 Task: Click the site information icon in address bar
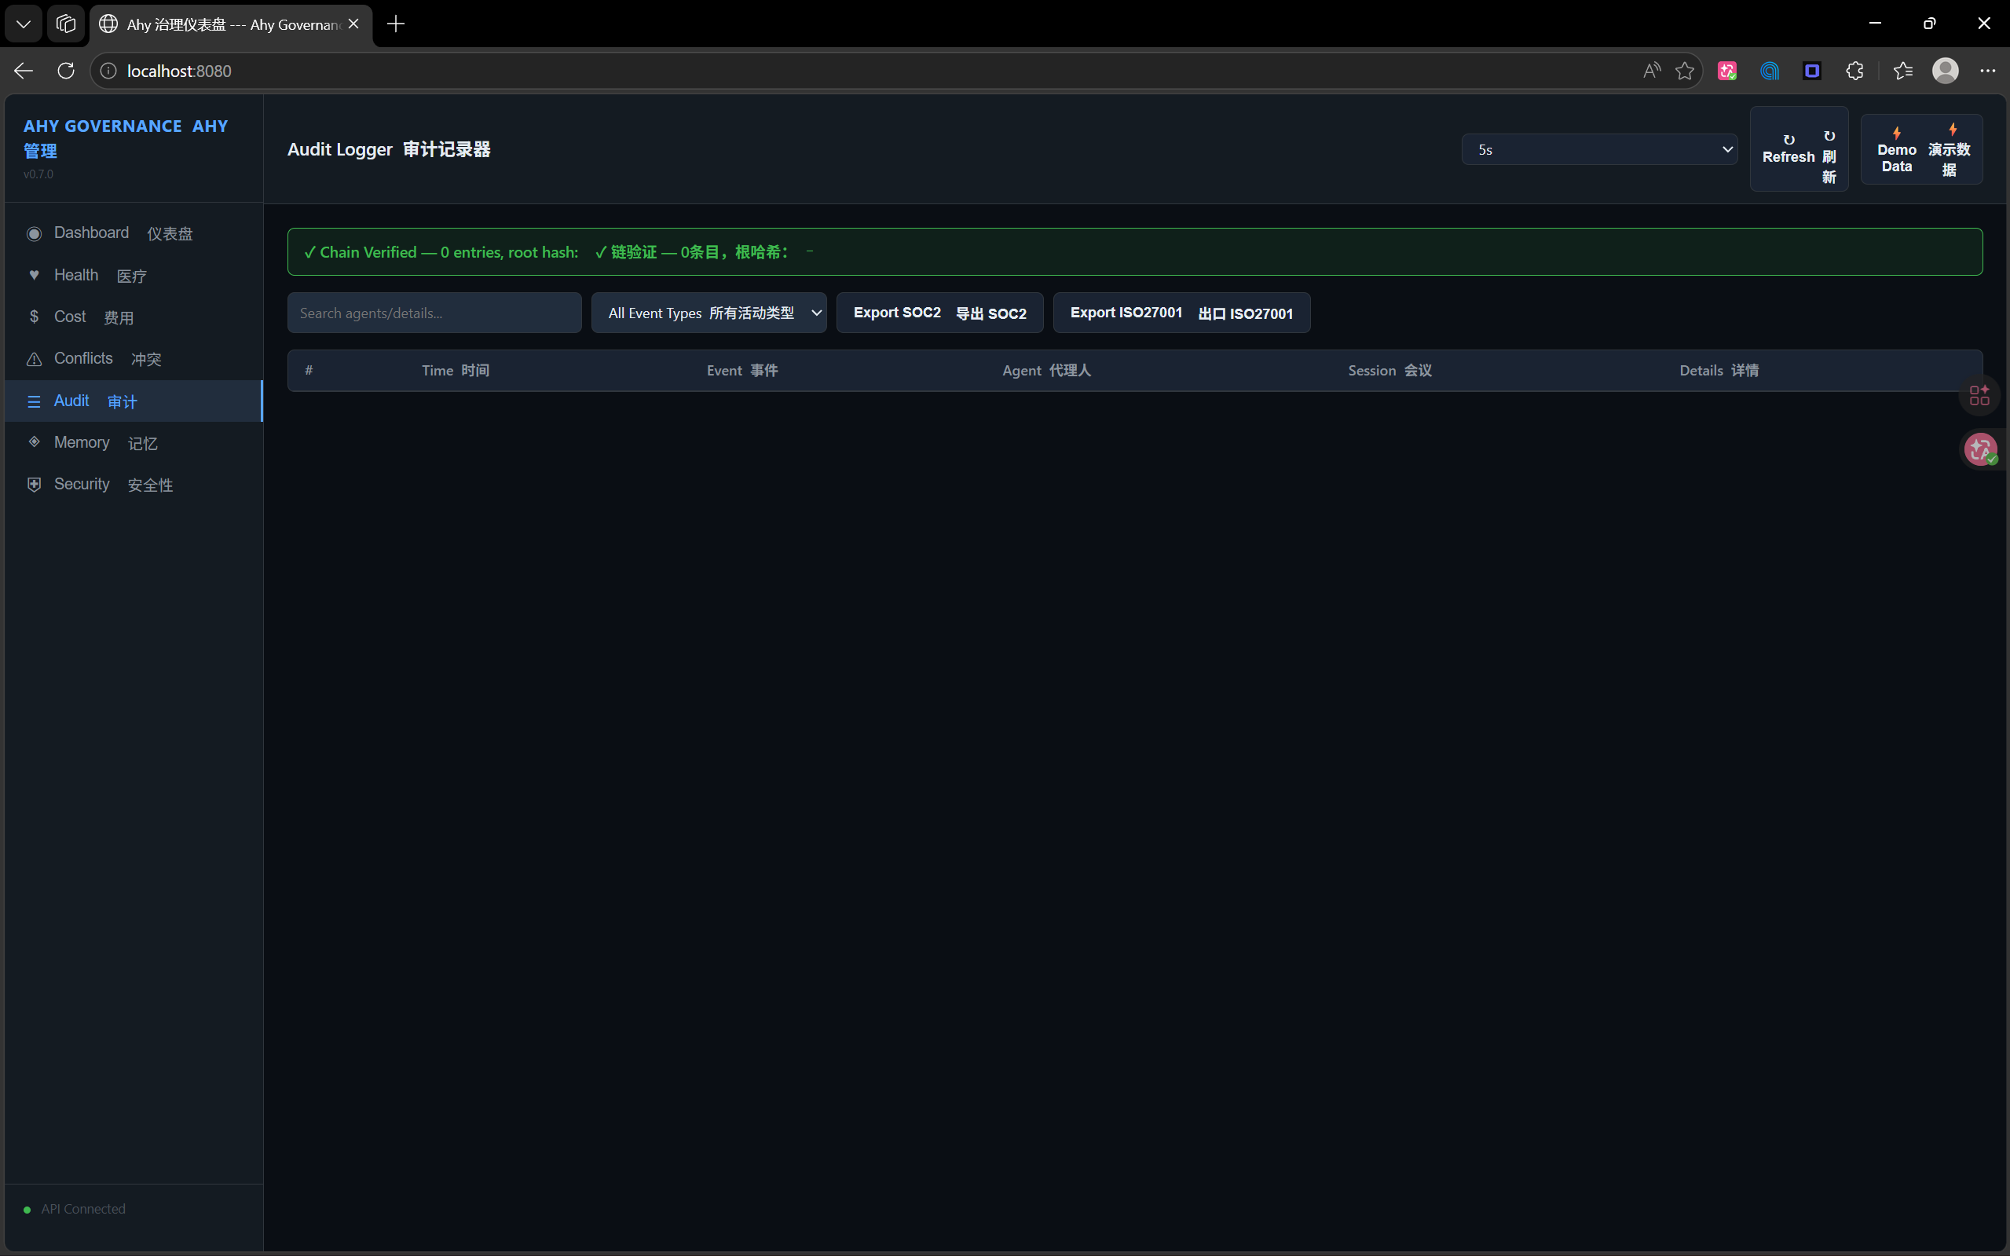tap(108, 71)
